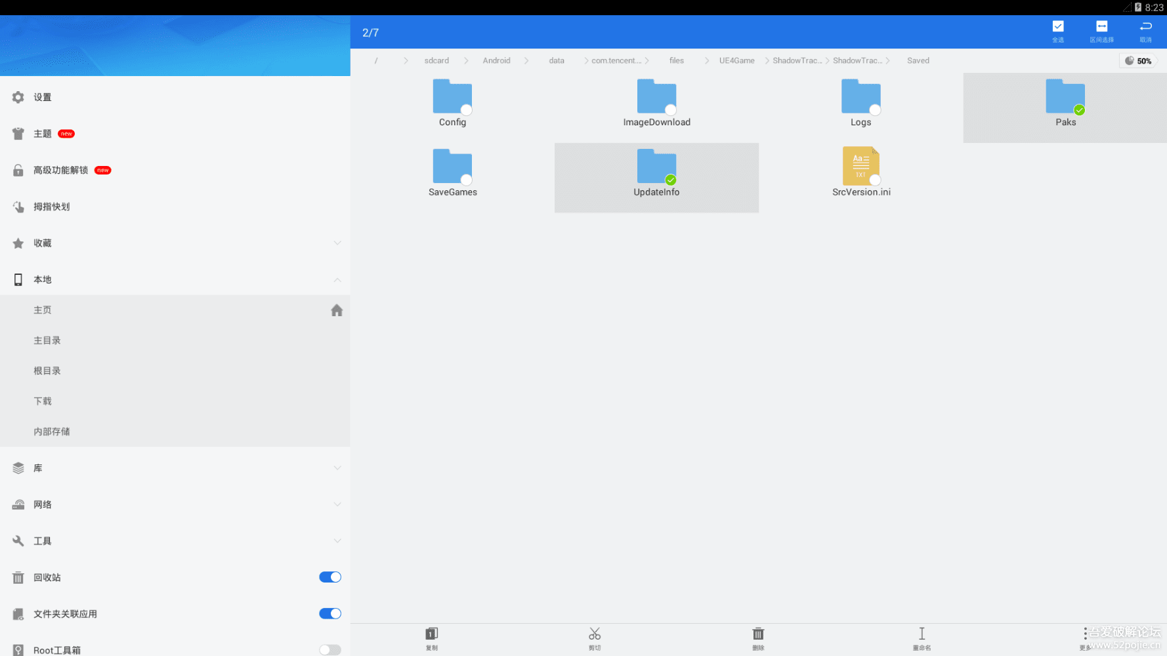
Task: Select the SaveGames folder checkbox circle
Action: pos(466,180)
